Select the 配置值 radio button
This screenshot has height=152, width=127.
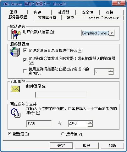9,134
